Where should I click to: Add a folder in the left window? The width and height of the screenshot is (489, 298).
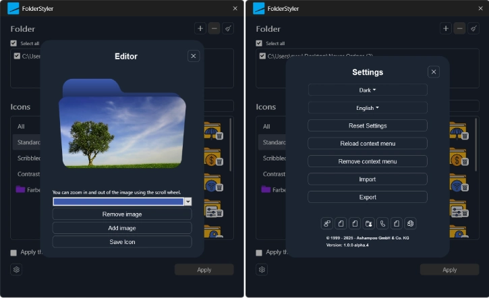[x=200, y=29]
